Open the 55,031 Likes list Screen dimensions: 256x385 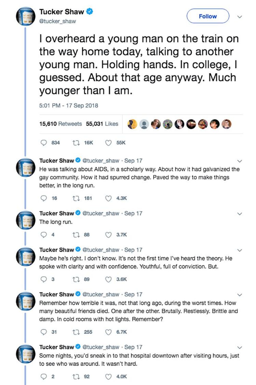(102, 124)
